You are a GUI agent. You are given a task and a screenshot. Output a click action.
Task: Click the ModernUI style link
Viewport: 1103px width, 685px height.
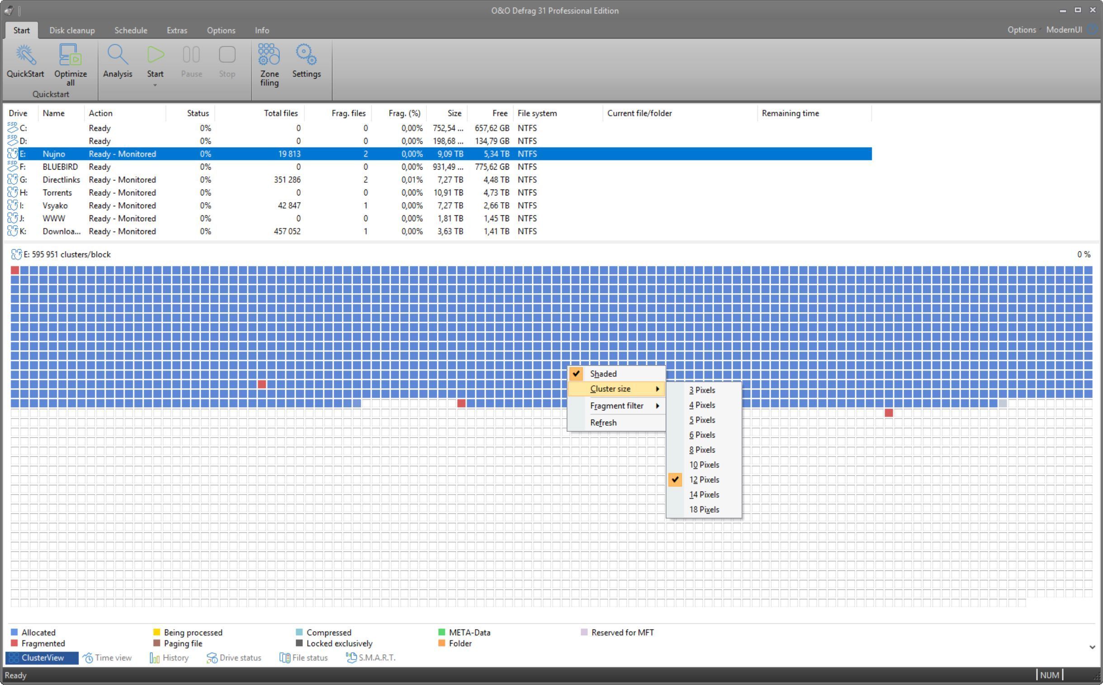coord(1064,29)
